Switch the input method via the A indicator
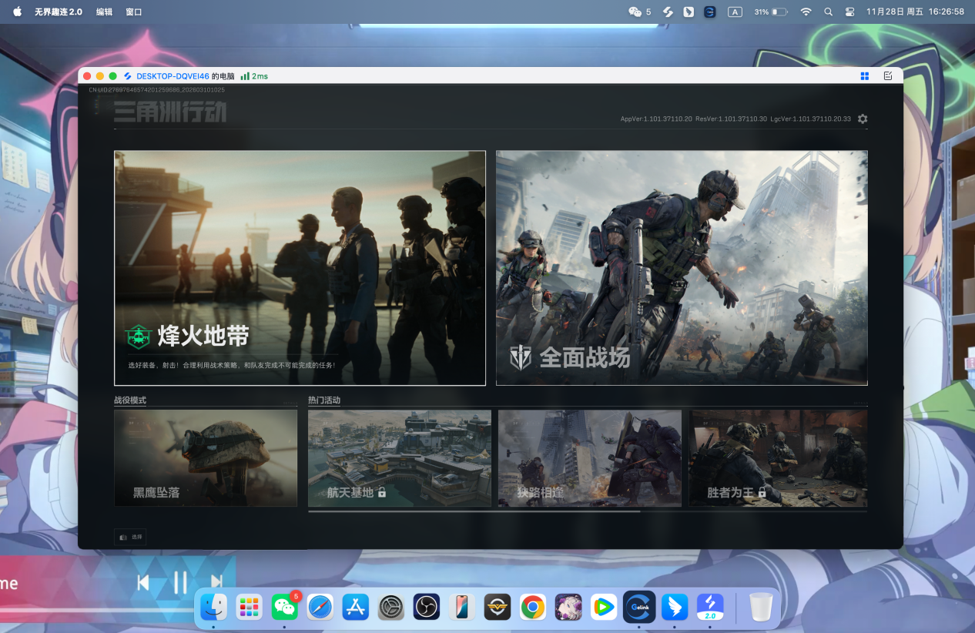 tap(735, 12)
